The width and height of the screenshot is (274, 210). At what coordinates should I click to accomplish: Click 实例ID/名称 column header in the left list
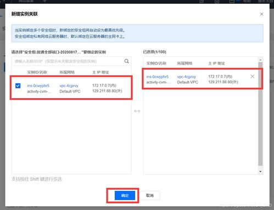point(37,72)
